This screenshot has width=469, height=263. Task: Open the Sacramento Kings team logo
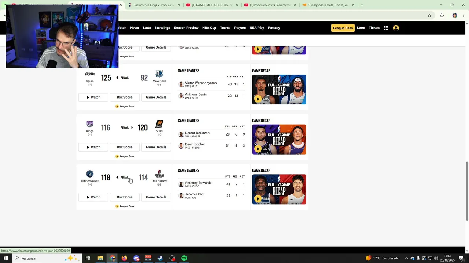pyautogui.click(x=90, y=124)
